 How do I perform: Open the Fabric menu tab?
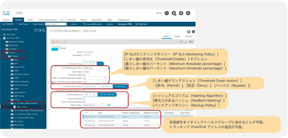pyautogui.click(x=30, y=20)
